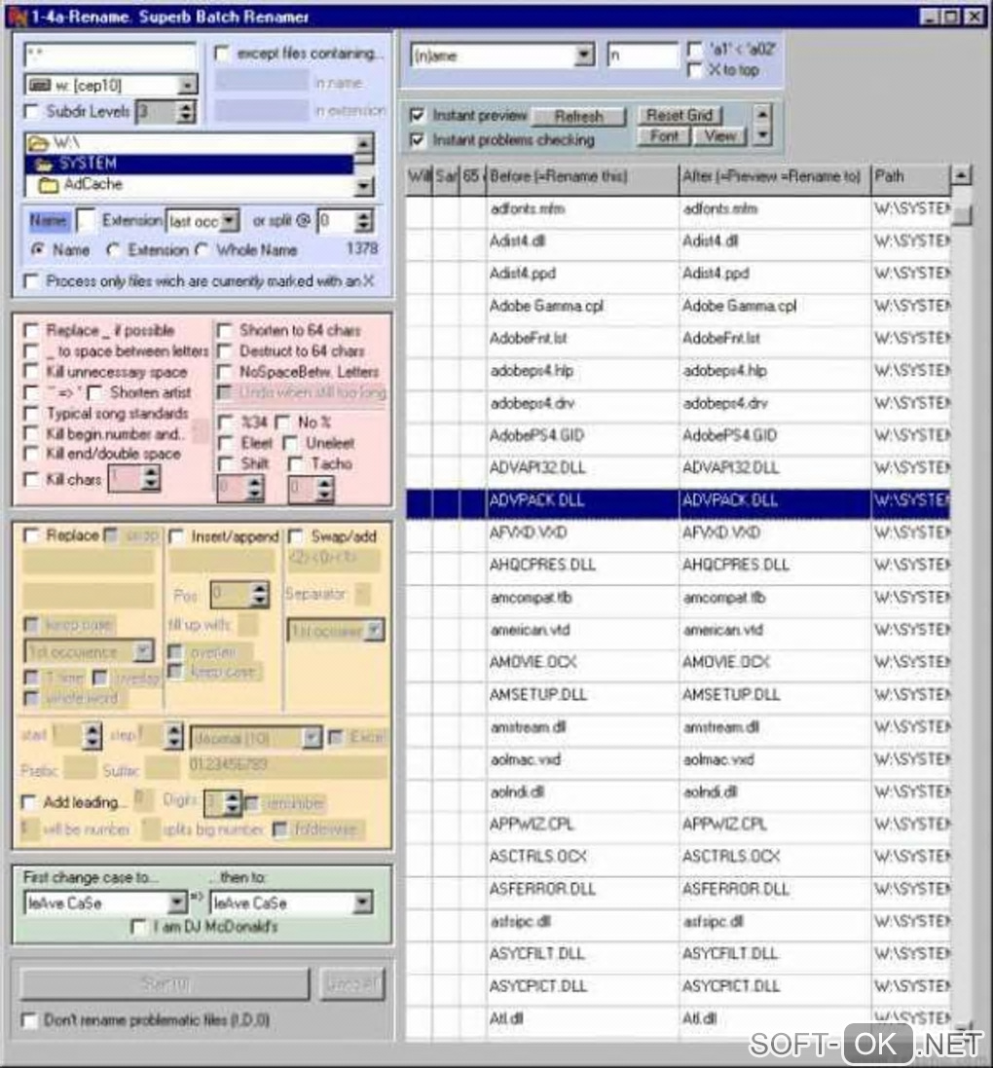
Task: Toggle the Instant preview checkbox
Action: 417,115
